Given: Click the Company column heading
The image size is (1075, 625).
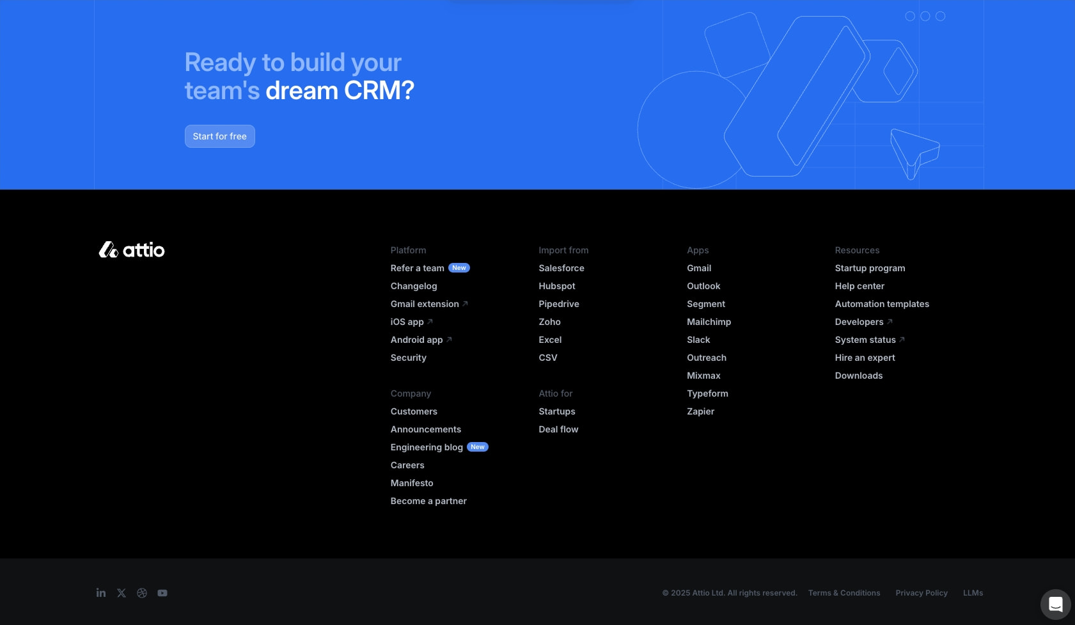Looking at the screenshot, I should click(x=411, y=393).
